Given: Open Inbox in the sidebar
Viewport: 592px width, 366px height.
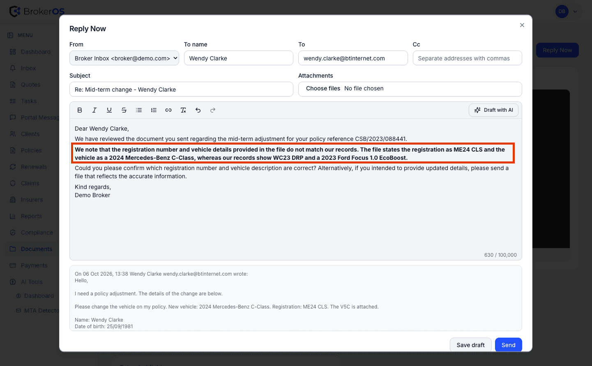Looking at the screenshot, I should point(28,68).
